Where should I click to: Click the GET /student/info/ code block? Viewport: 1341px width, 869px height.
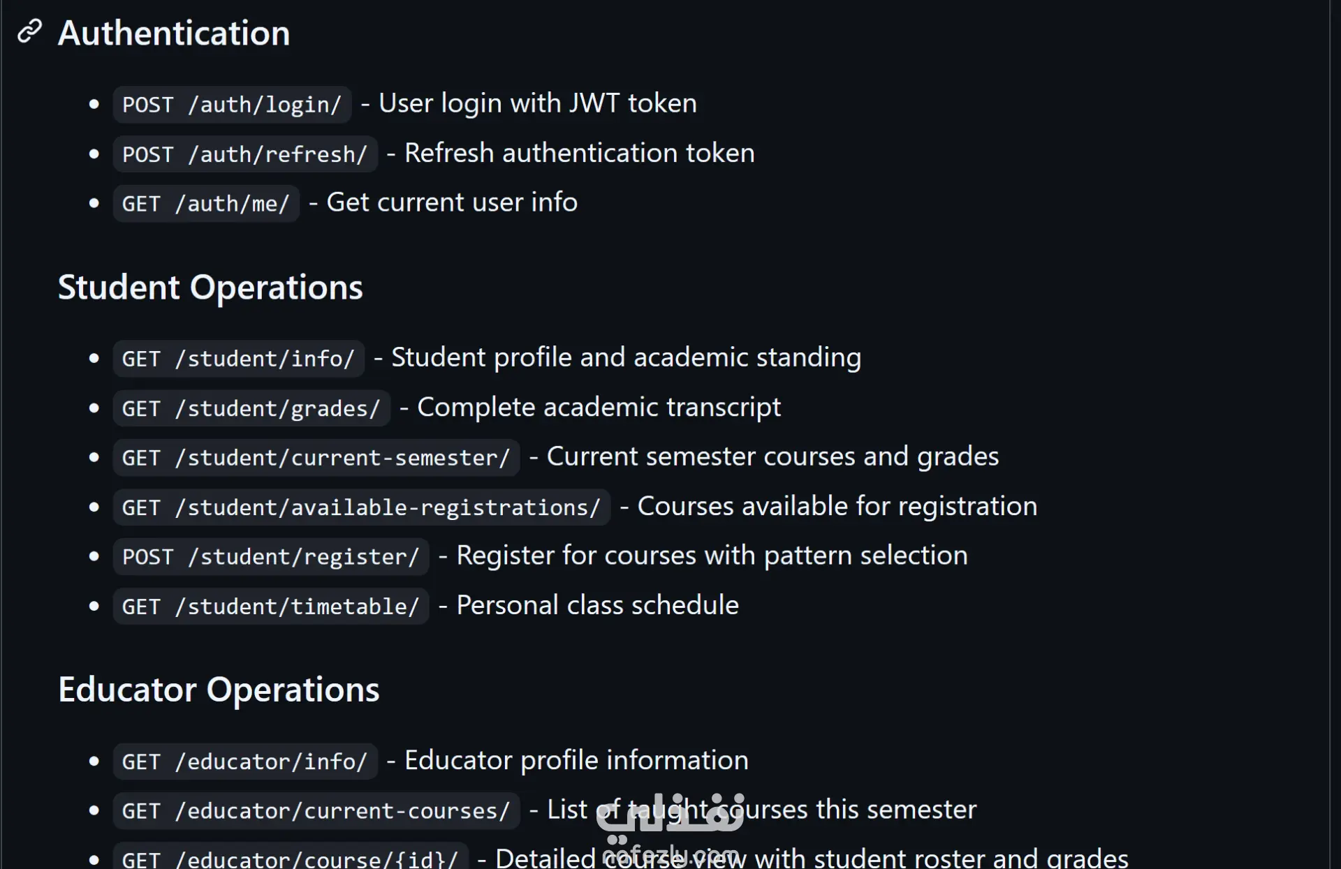click(238, 359)
